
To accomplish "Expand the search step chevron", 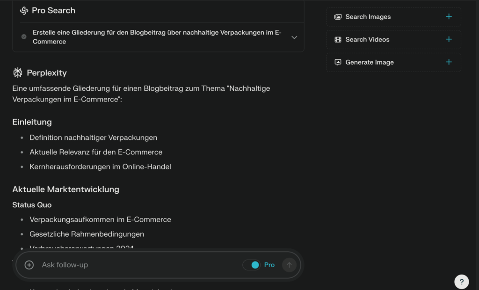I will point(294,37).
